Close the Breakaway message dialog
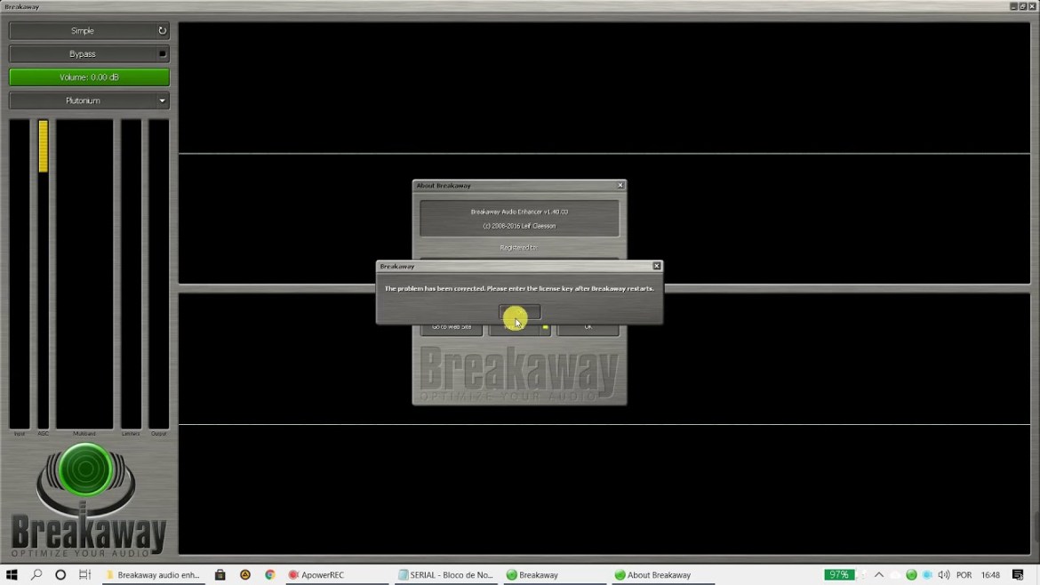1040x585 pixels. (657, 266)
